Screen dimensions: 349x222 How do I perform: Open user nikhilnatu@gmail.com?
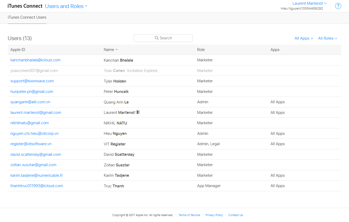point(29,123)
